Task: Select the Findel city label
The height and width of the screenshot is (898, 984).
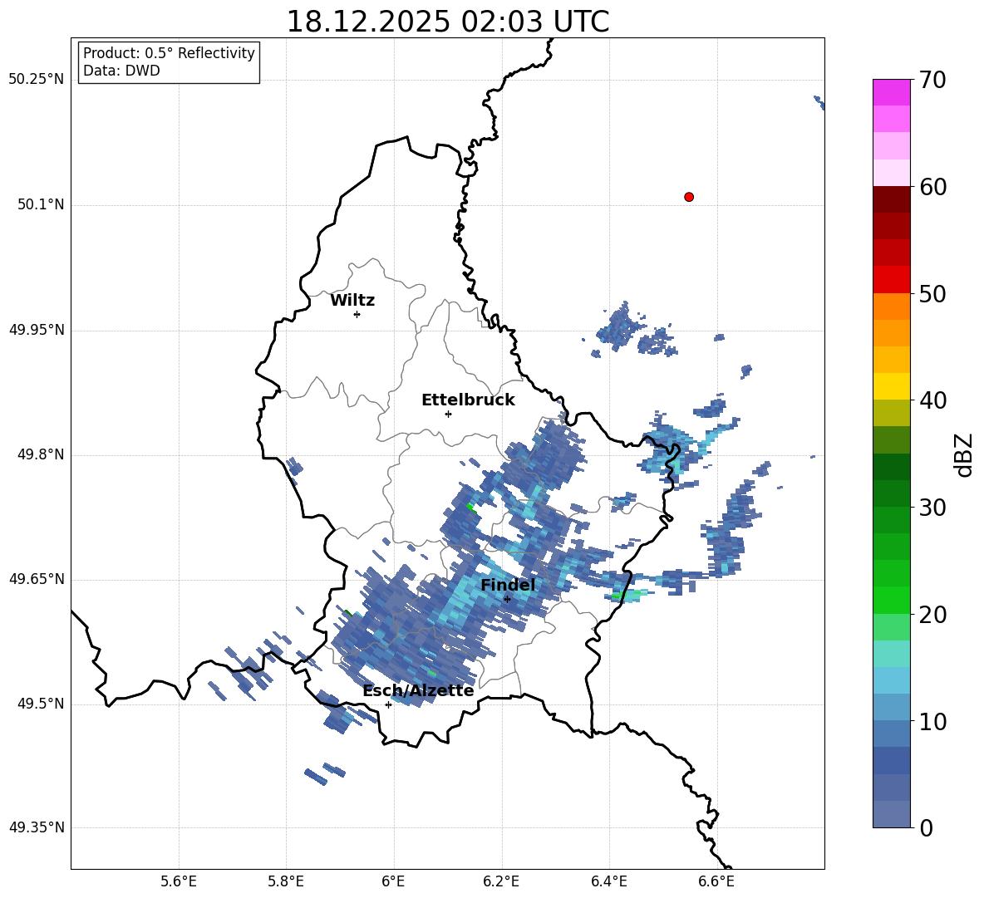Action: coord(508,585)
